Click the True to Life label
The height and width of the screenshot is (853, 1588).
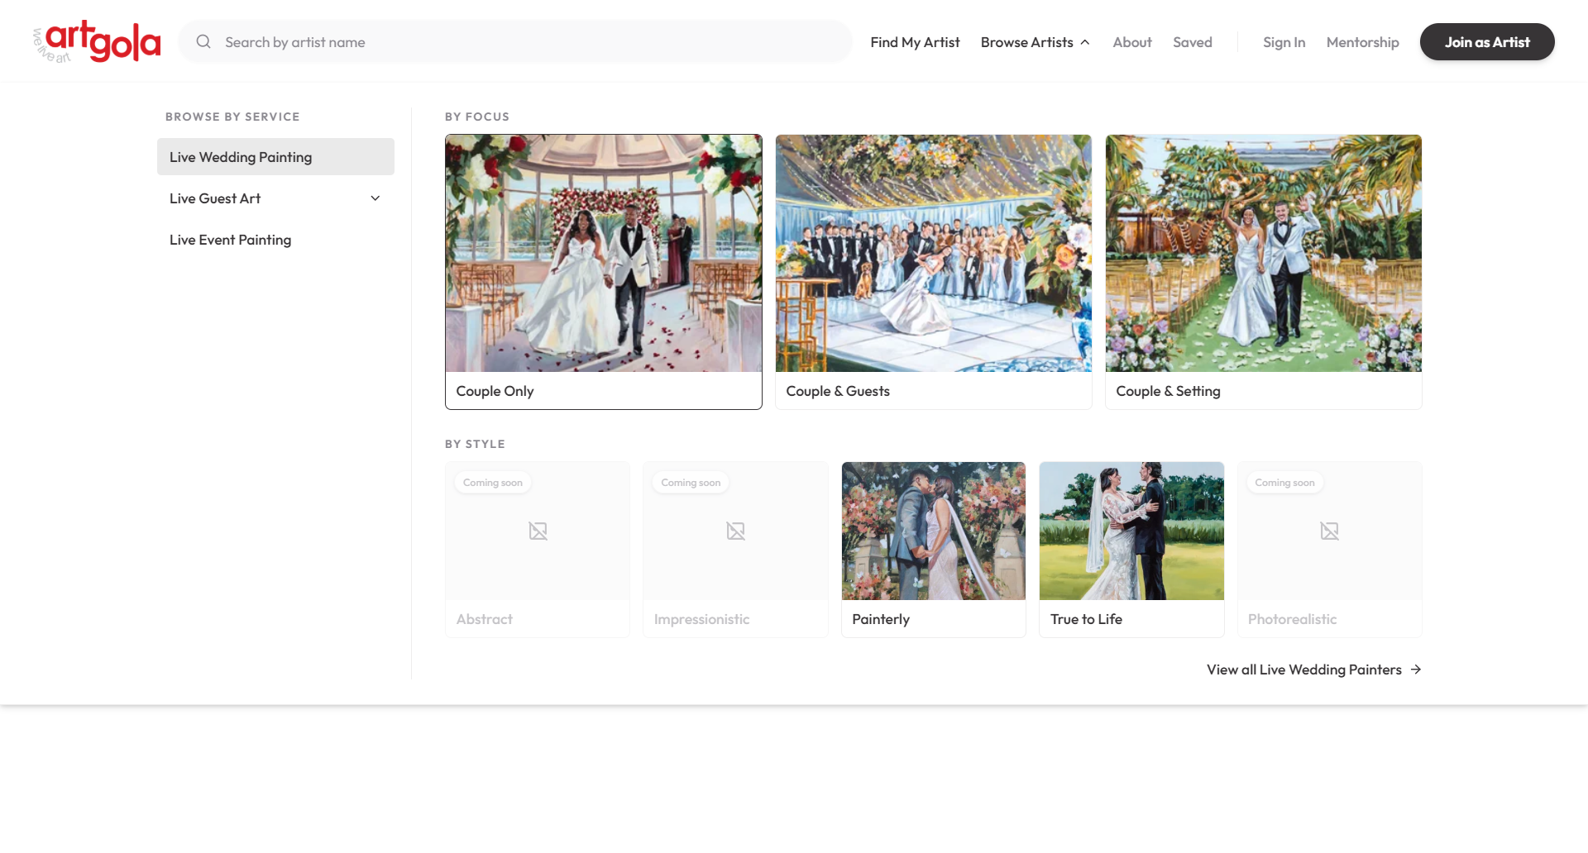point(1086,619)
